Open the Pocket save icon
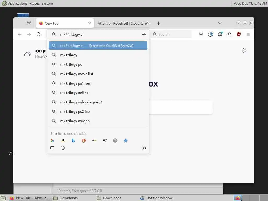This screenshot has height=201, width=268. (x=201, y=34)
